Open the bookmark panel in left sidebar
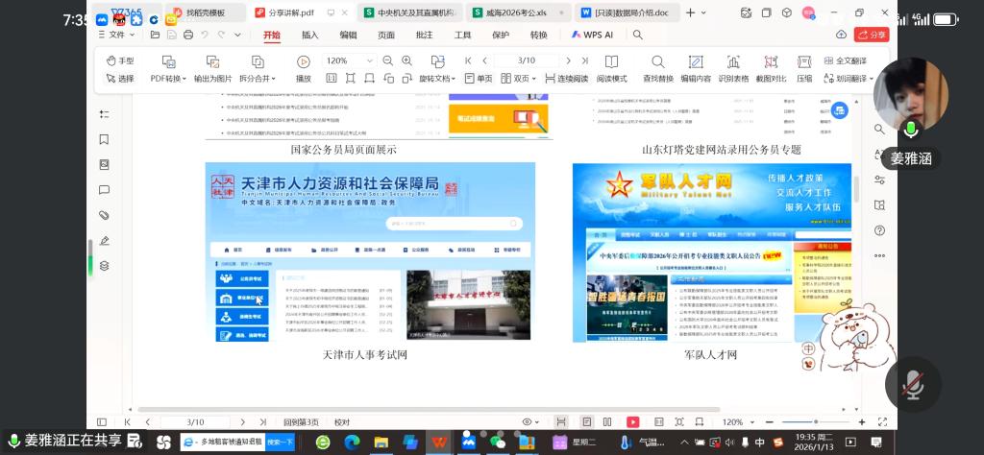The height and width of the screenshot is (455, 984). [104, 139]
